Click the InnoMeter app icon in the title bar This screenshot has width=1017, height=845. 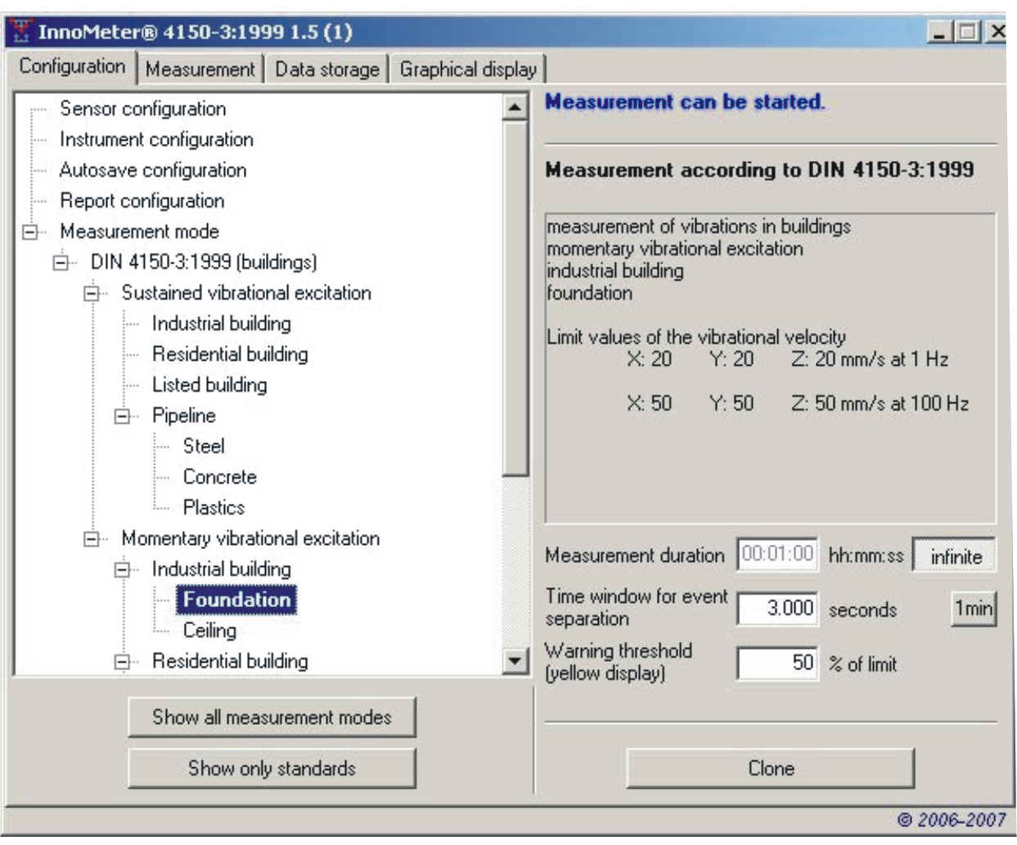[21, 32]
